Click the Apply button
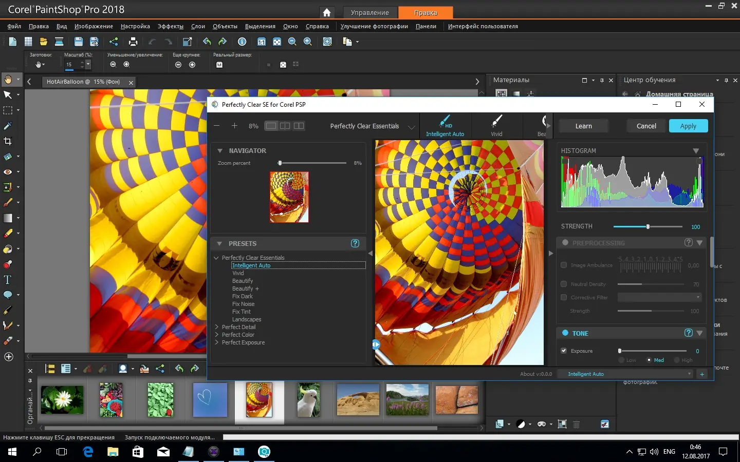Image resolution: width=740 pixels, height=462 pixels. (x=688, y=126)
